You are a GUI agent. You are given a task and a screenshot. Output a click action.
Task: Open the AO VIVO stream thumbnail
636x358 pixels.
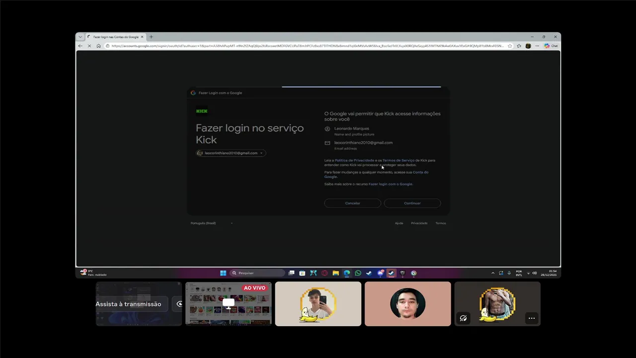pyautogui.click(x=229, y=304)
